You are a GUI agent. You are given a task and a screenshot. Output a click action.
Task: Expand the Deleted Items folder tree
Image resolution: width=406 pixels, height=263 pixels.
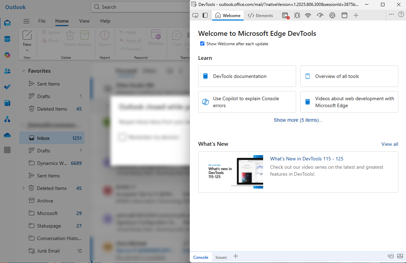(x=24, y=188)
